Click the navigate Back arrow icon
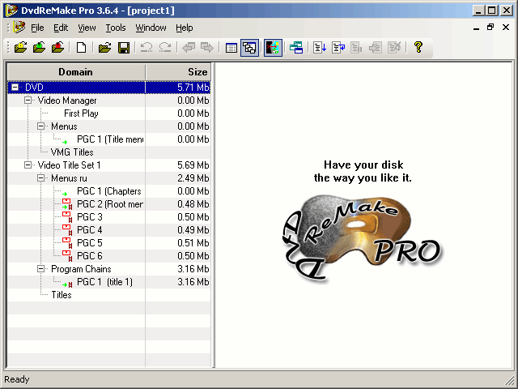The height and width of the screenshot is (389, 518). (189, 47)
